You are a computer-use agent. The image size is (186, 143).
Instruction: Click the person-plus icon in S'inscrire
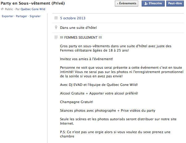(x=146, y=3)
